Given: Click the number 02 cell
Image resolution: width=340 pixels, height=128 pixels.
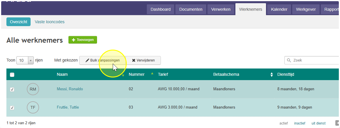Looking at the screenshot, I should click(x=131, y=89).
